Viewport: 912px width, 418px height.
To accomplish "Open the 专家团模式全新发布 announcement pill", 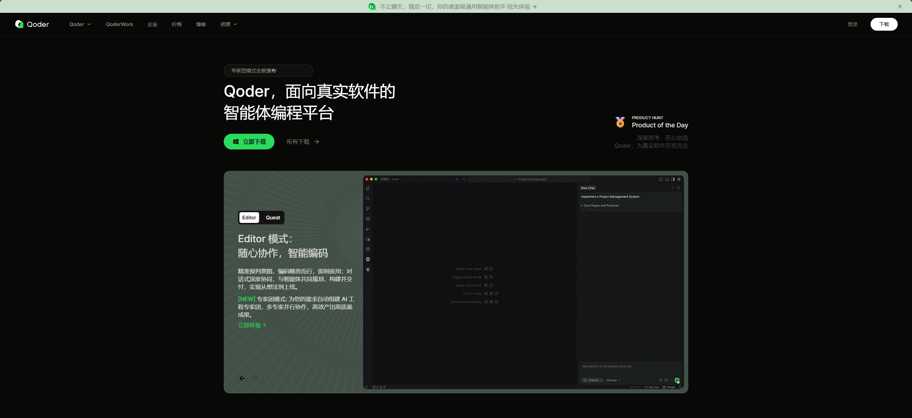I will pos(268,71).
